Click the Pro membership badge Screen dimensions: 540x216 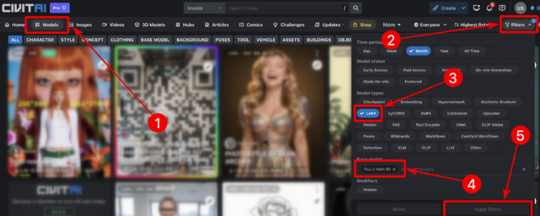coord(59,8)
